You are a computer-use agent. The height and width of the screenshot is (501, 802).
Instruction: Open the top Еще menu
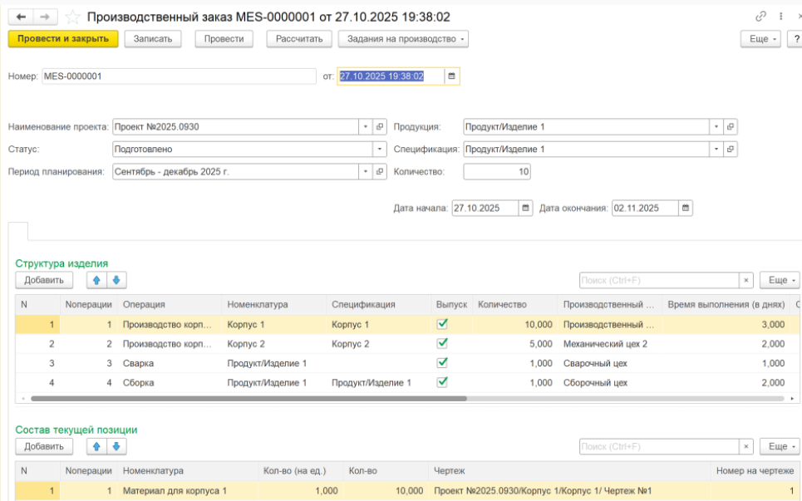pos(760,39)
